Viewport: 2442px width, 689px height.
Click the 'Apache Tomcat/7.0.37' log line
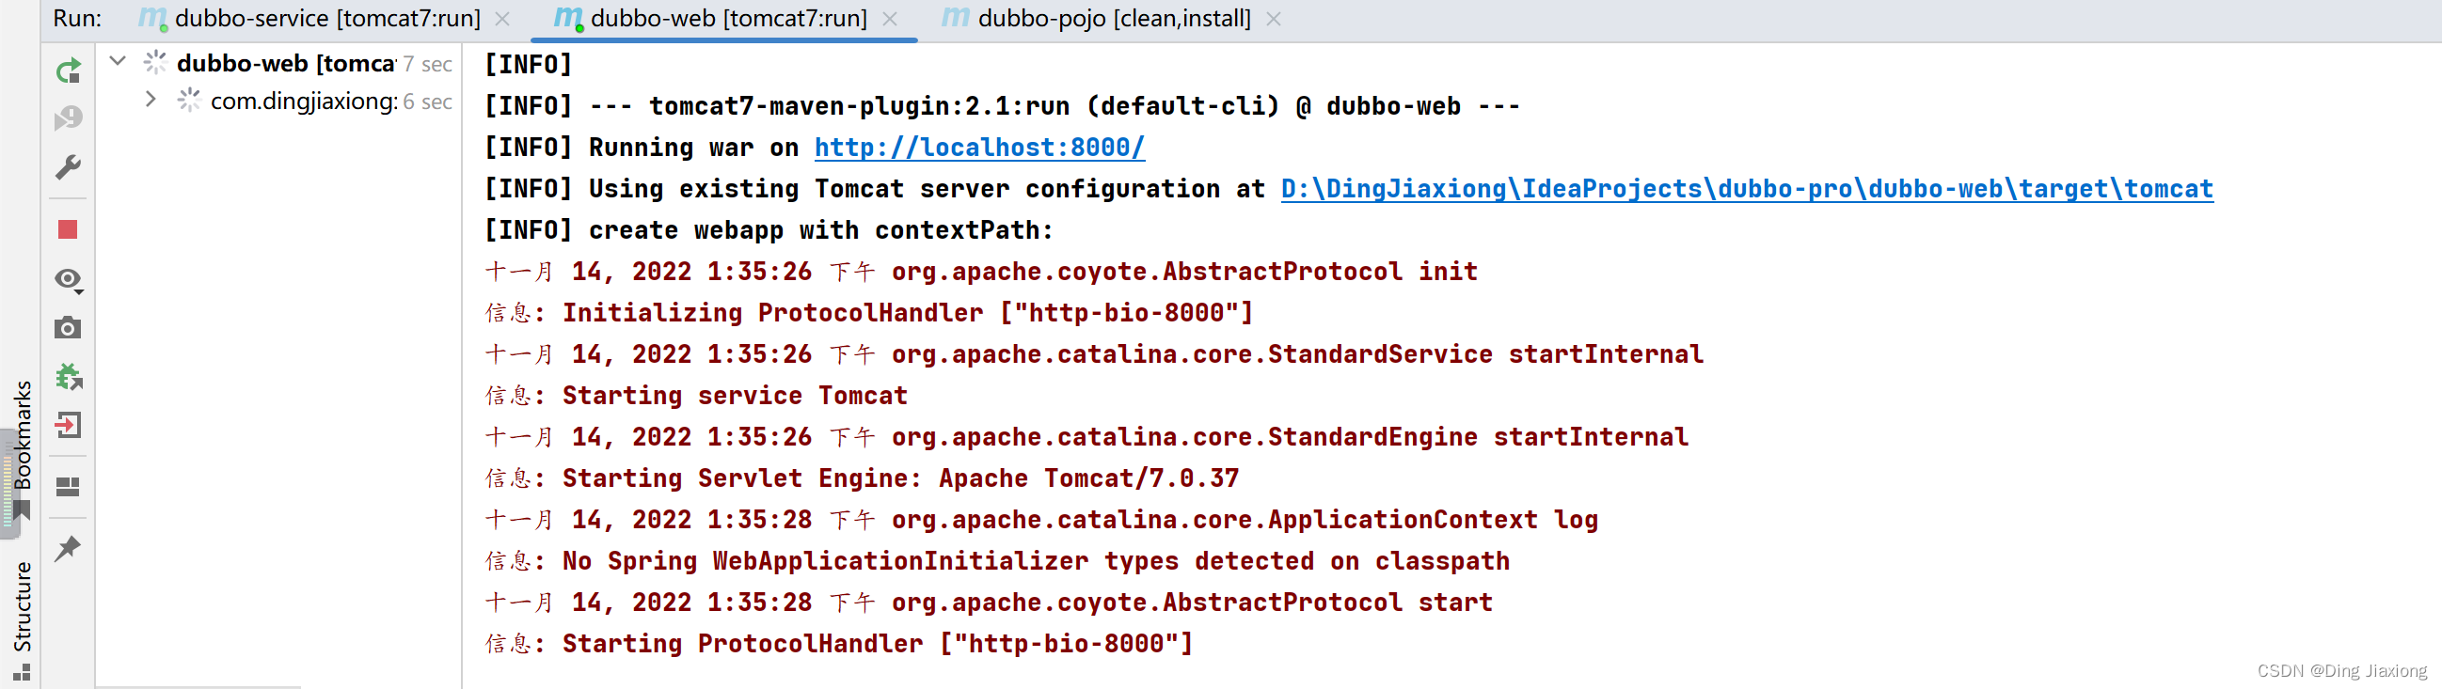(x=862, y=478)
